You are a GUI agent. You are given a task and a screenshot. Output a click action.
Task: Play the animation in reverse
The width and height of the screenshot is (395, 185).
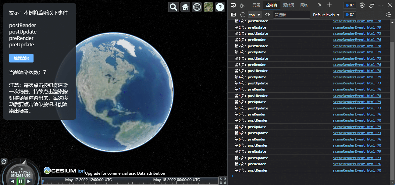[12, 181]
